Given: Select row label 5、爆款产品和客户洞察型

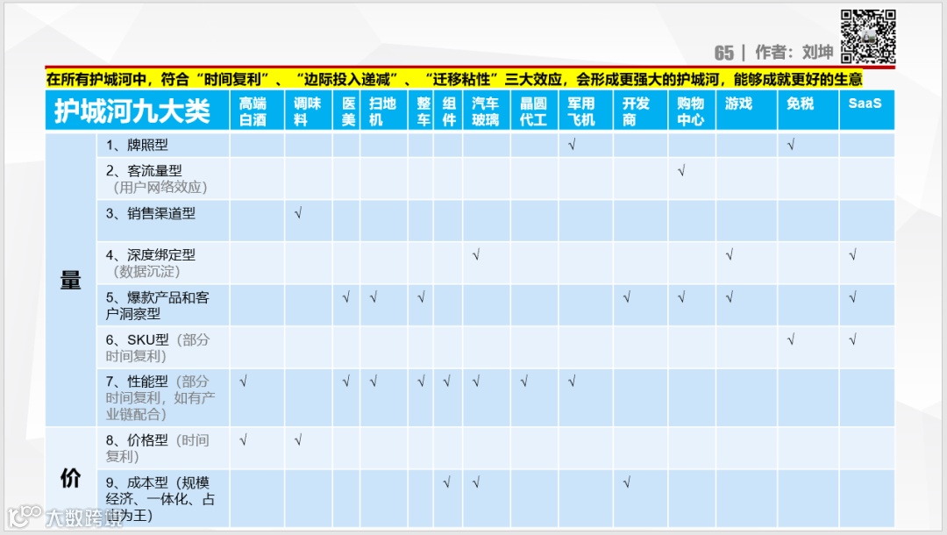Looking at the screenshot, I should [157, 305].
